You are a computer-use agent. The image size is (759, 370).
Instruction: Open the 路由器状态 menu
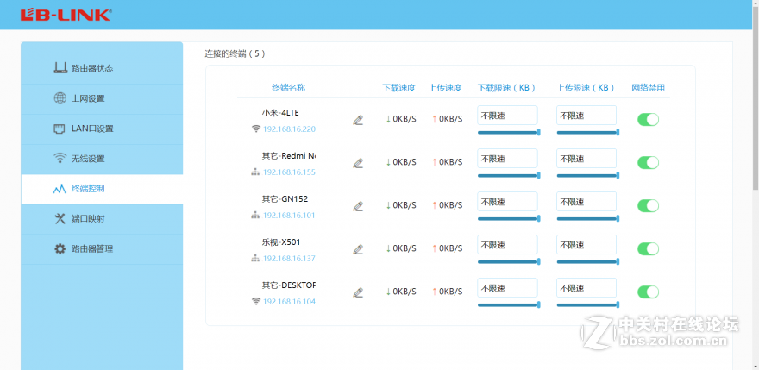tap(102, 68)
